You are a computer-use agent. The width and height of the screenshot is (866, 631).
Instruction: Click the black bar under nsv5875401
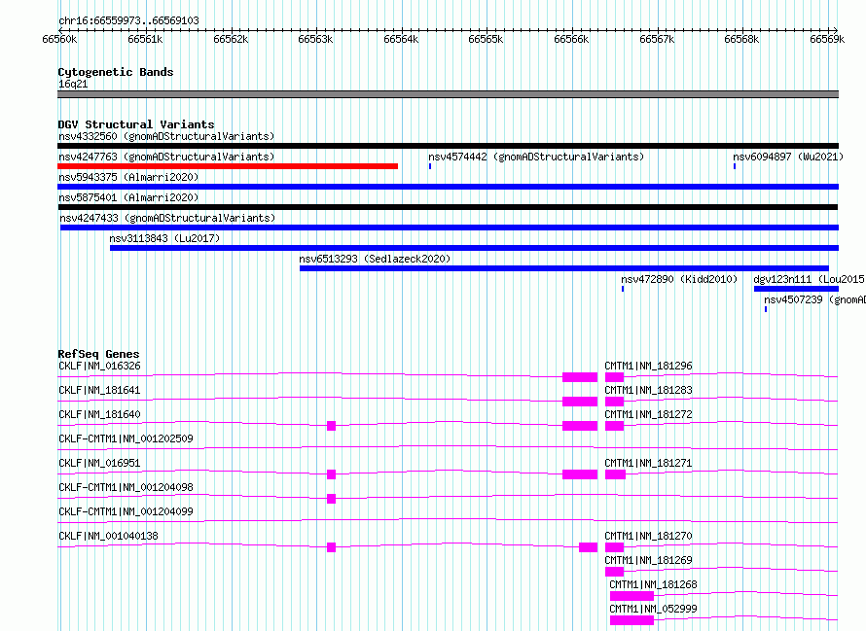[x=448, y=207]
